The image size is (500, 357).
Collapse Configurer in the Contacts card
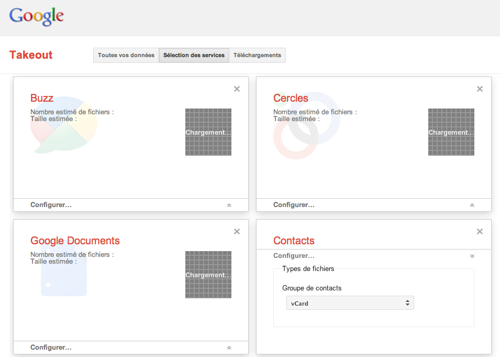(x=294, y=256)
